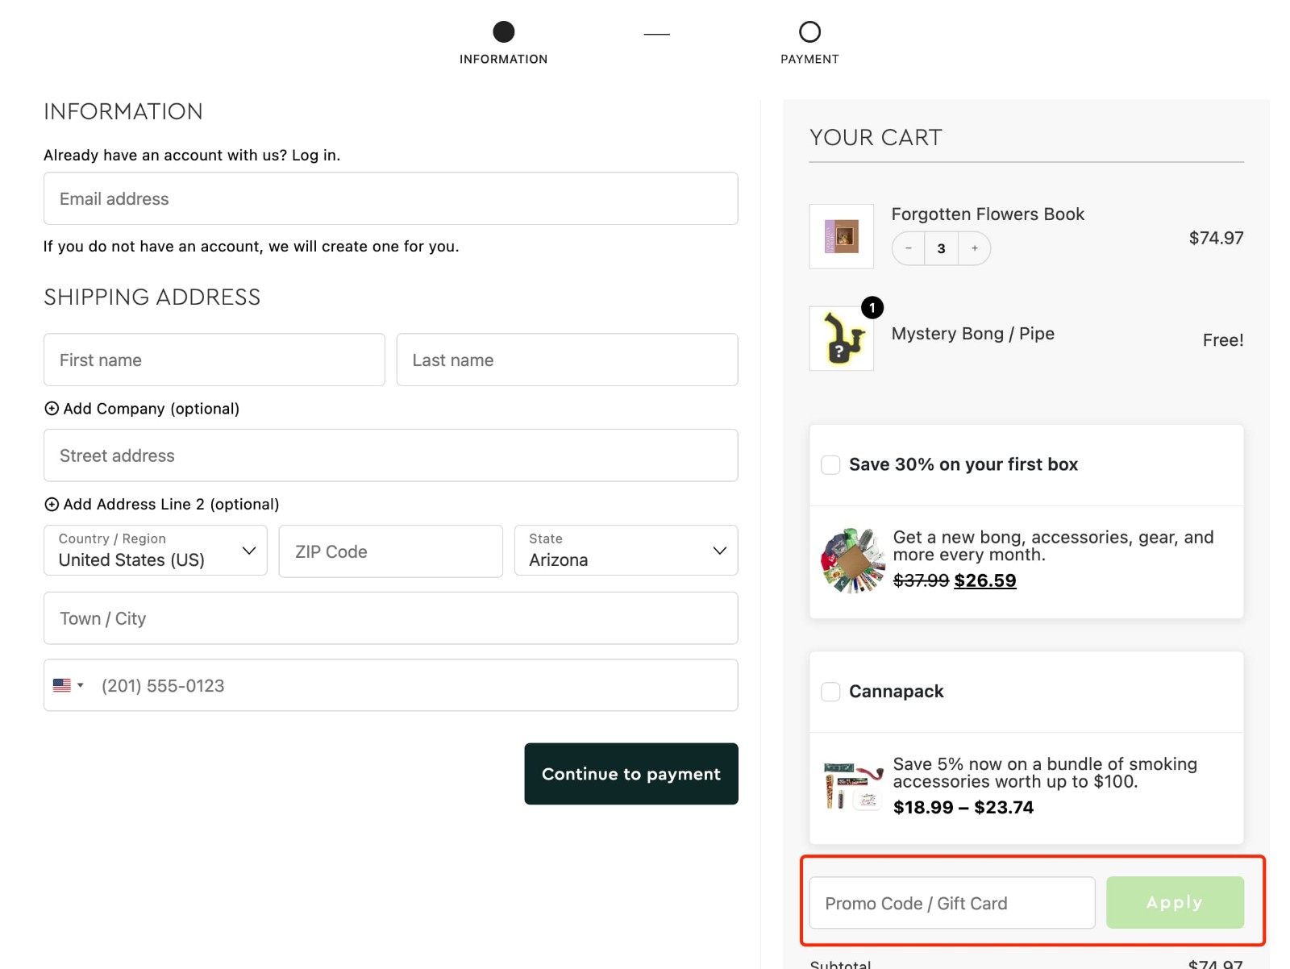Image resolution: width=1290 pixels, height=969 pixels.
Task: Click the filled Information step indicator circle
Action: [x=503, y=33]
